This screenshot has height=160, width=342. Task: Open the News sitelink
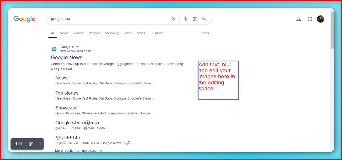pyautogui.click(x=61, y=78)
